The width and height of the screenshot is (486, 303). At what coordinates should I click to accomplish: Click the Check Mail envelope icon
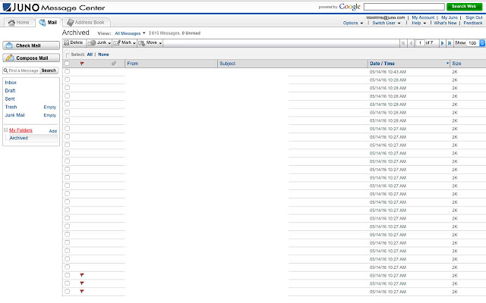pos(9,45)
